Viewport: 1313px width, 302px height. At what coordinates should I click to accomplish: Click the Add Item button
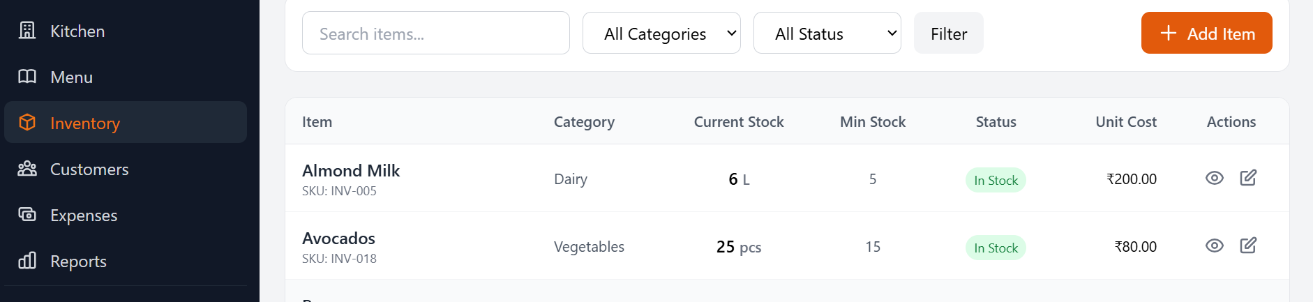tap(1206, 33)
